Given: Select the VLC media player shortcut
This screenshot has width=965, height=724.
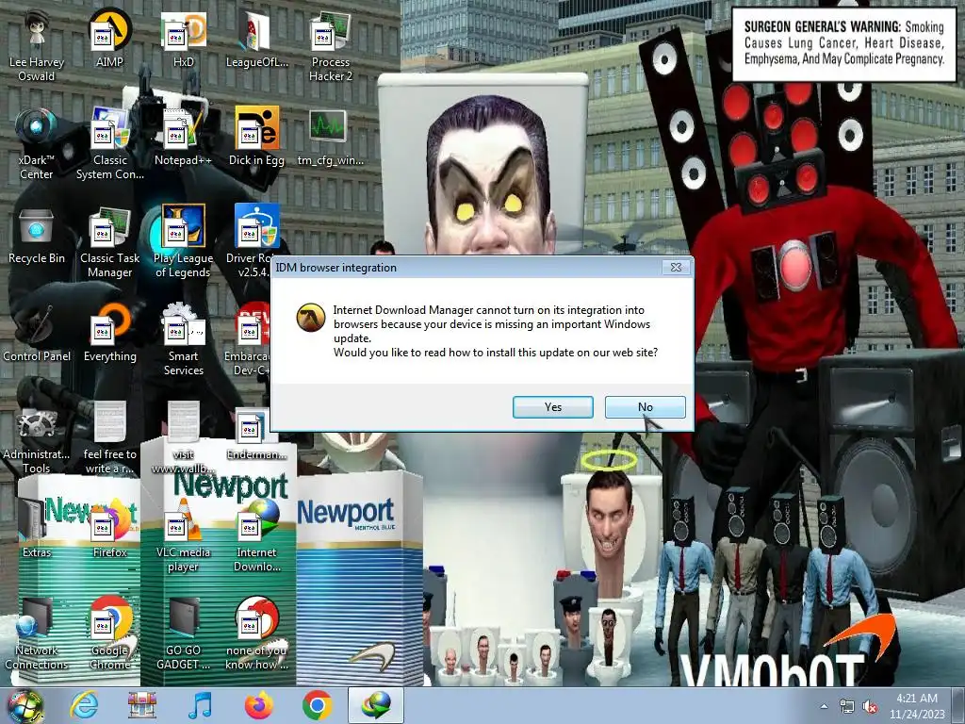Looking at the screenshot, I should pyautogui.click(x=183, y=536).
